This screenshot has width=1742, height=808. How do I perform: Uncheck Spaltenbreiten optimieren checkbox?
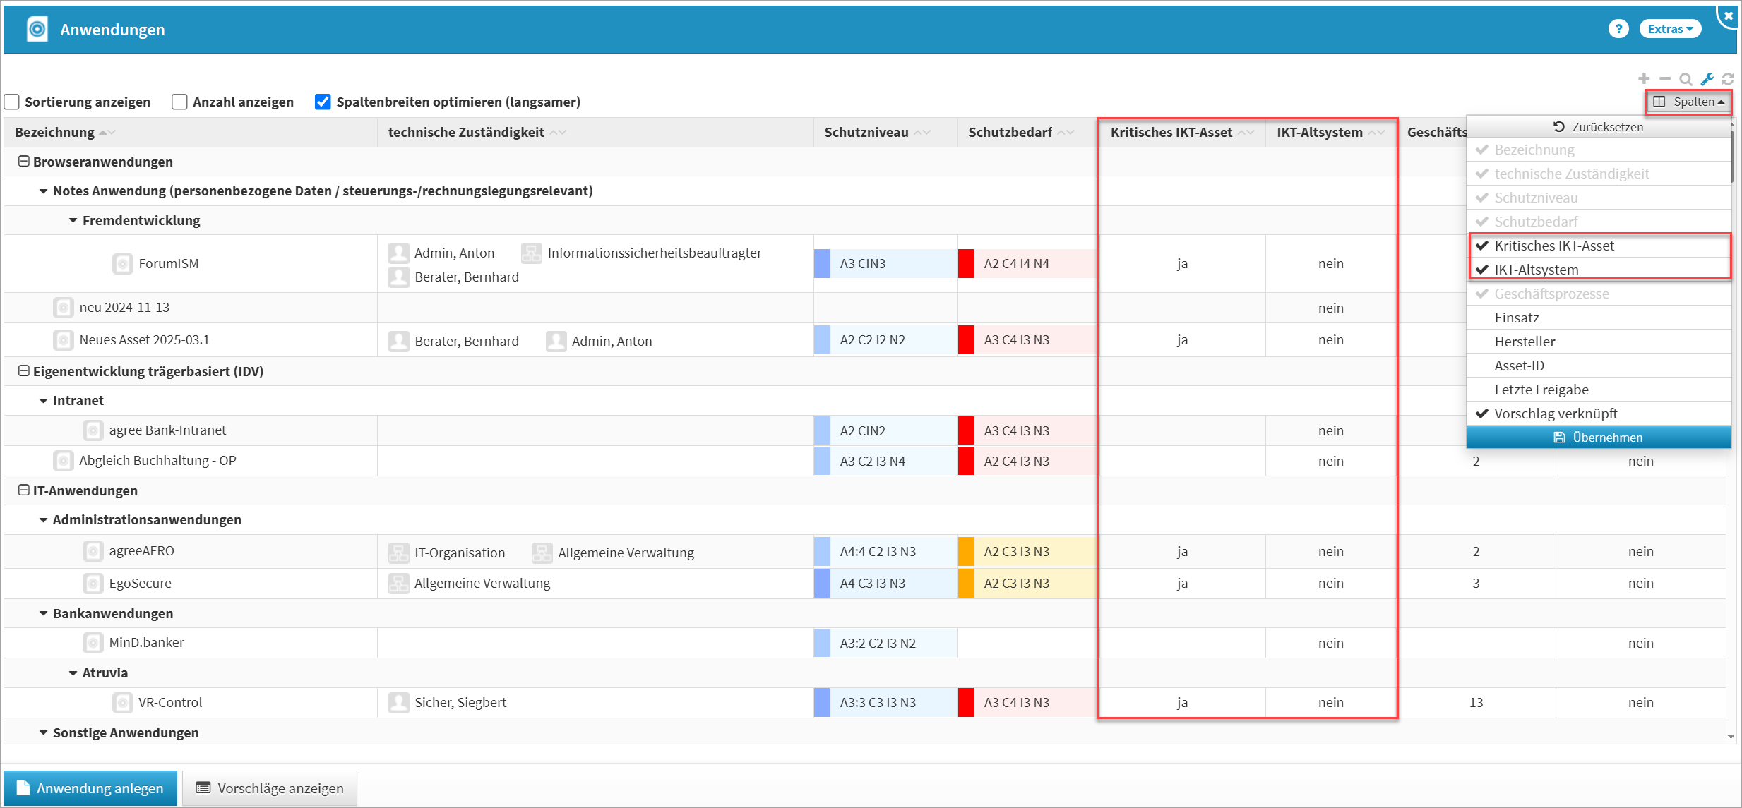[323, 102]
